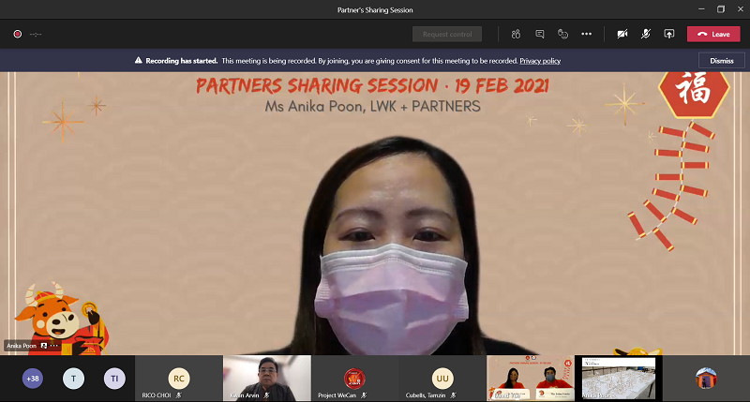
Task: Click the Anika Poon name label
Action: coord(22,346)
